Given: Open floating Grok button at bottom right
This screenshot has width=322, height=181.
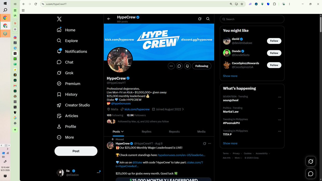Looking at the screenshot, I should point(311,161).
